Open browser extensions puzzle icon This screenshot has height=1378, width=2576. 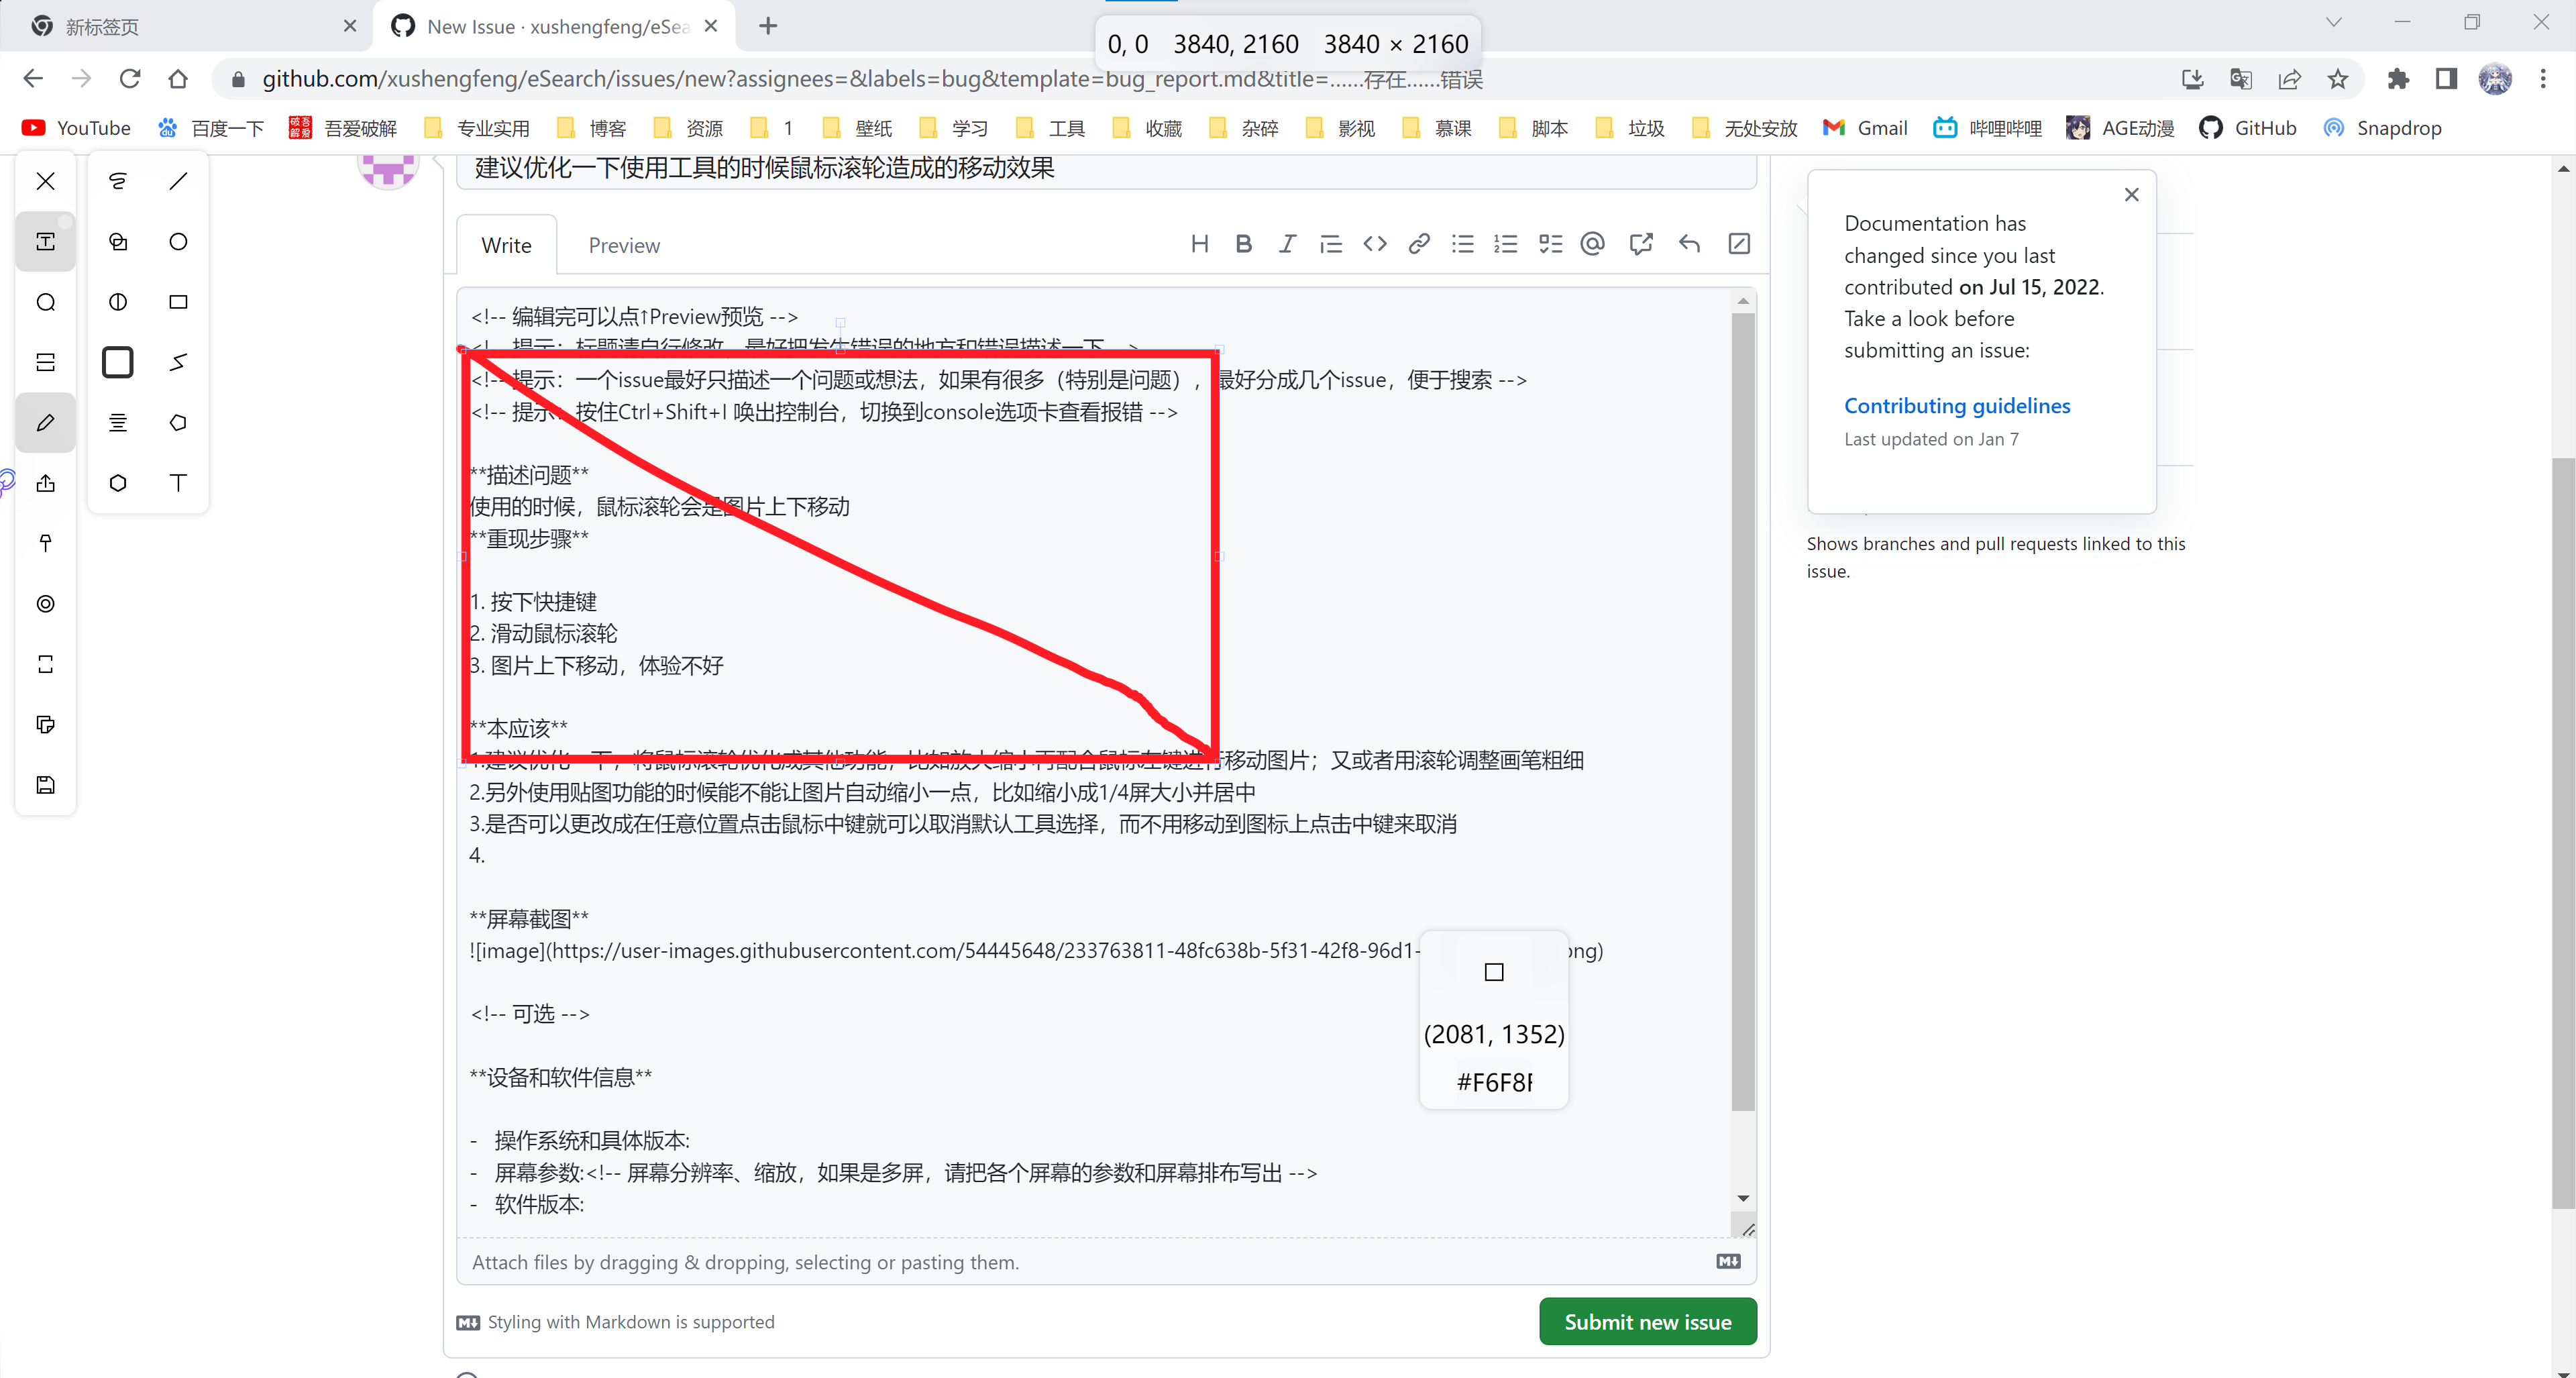click(2398, 79)
